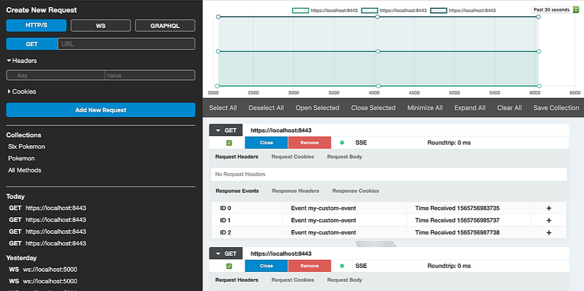This screenshot has width=584, height=291.
Task: Click Minimize All in toolbar
Action: point(425,108)
